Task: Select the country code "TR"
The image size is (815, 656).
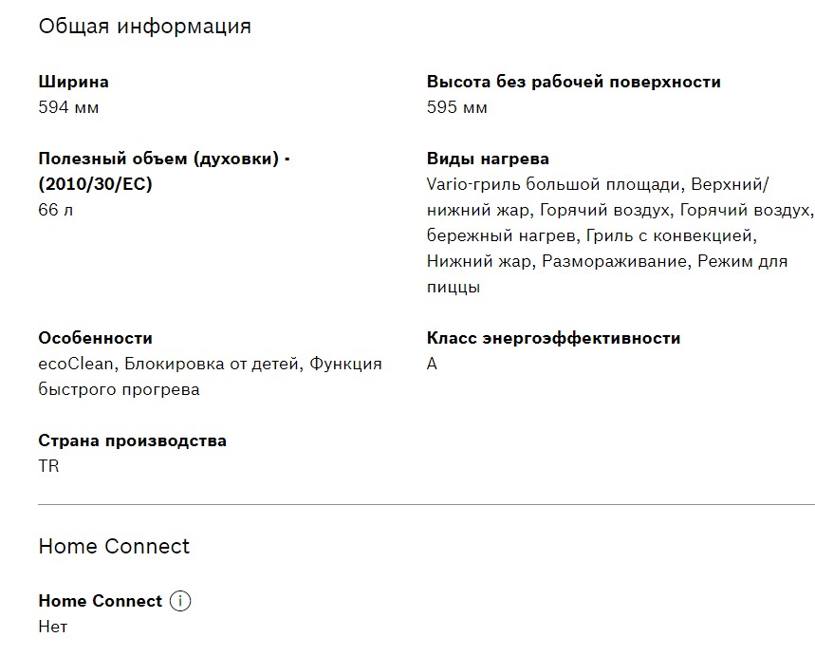Action: click(48, 466)
